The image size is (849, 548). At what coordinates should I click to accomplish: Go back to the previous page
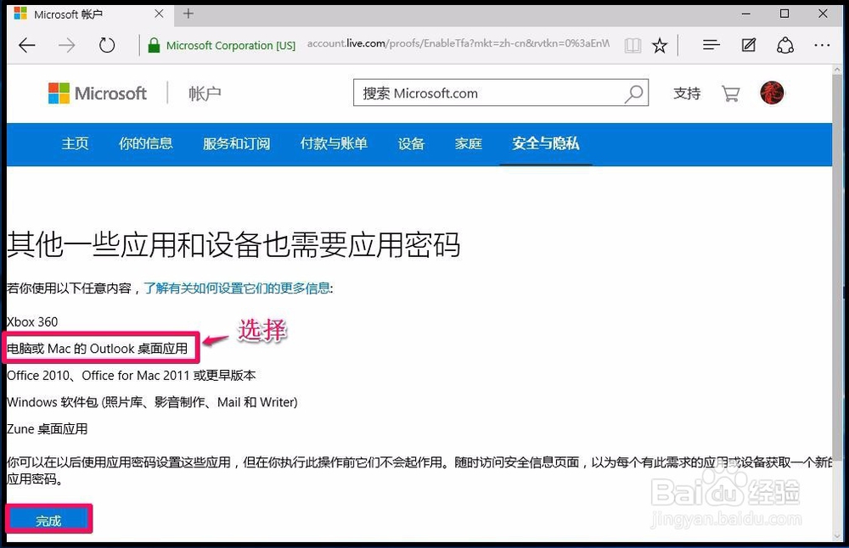click(26, 45)
